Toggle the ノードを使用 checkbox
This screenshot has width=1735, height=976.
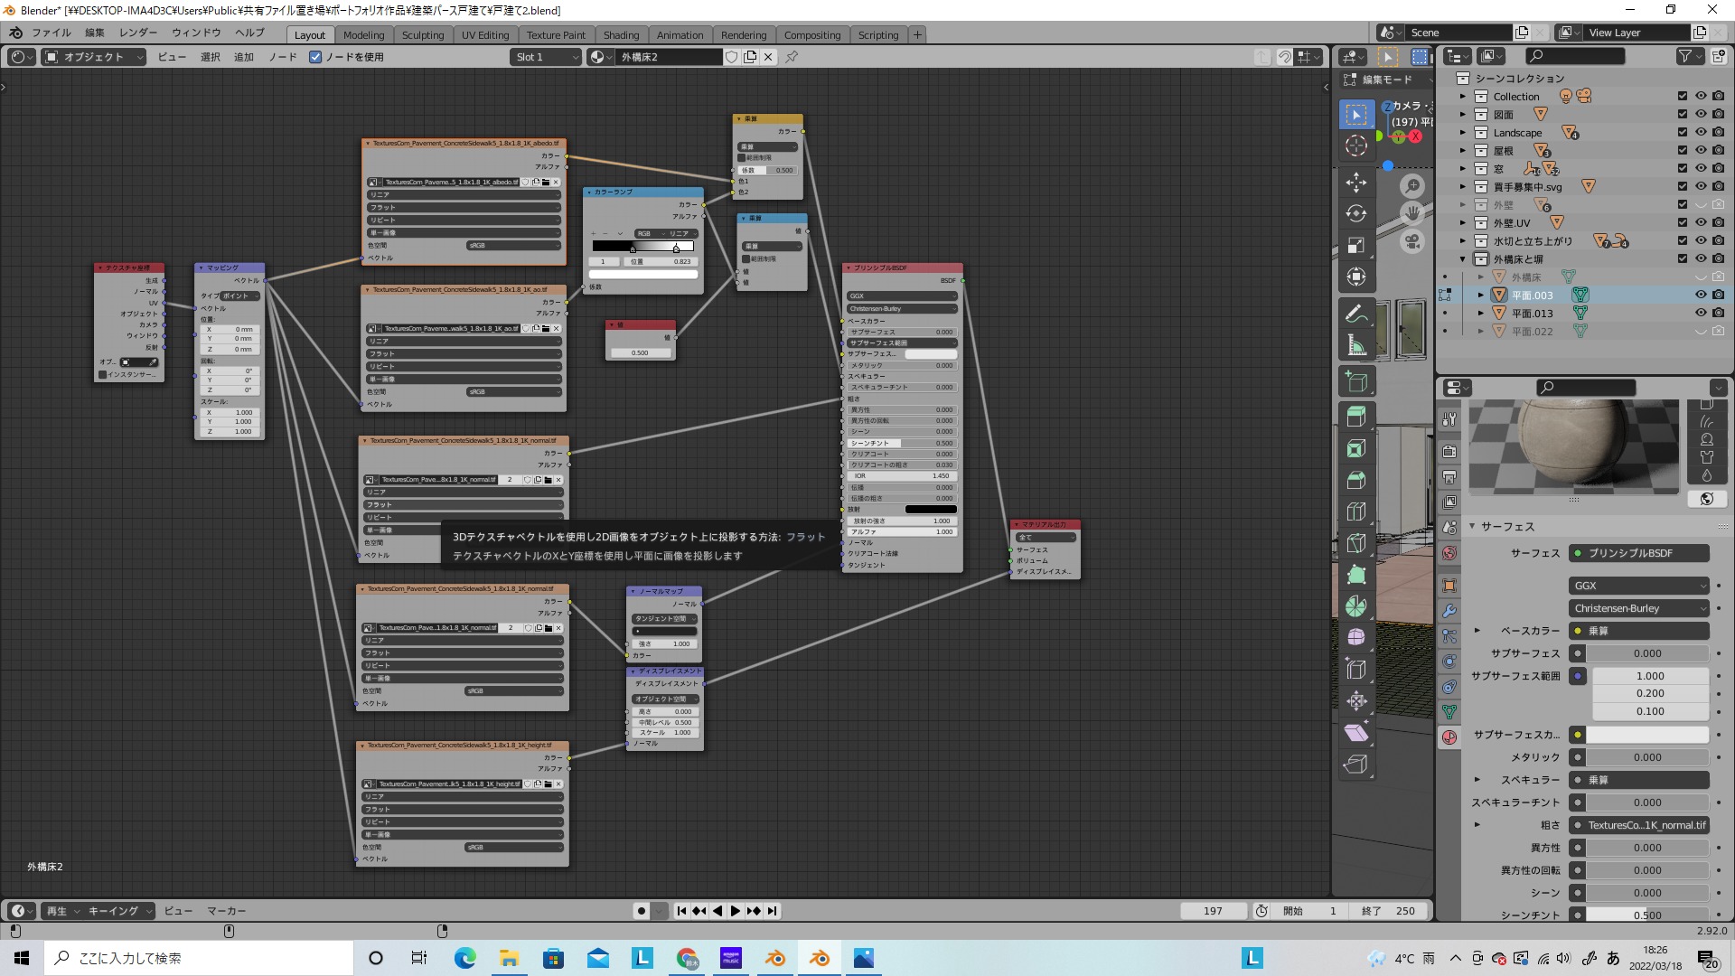click(315, 57)
